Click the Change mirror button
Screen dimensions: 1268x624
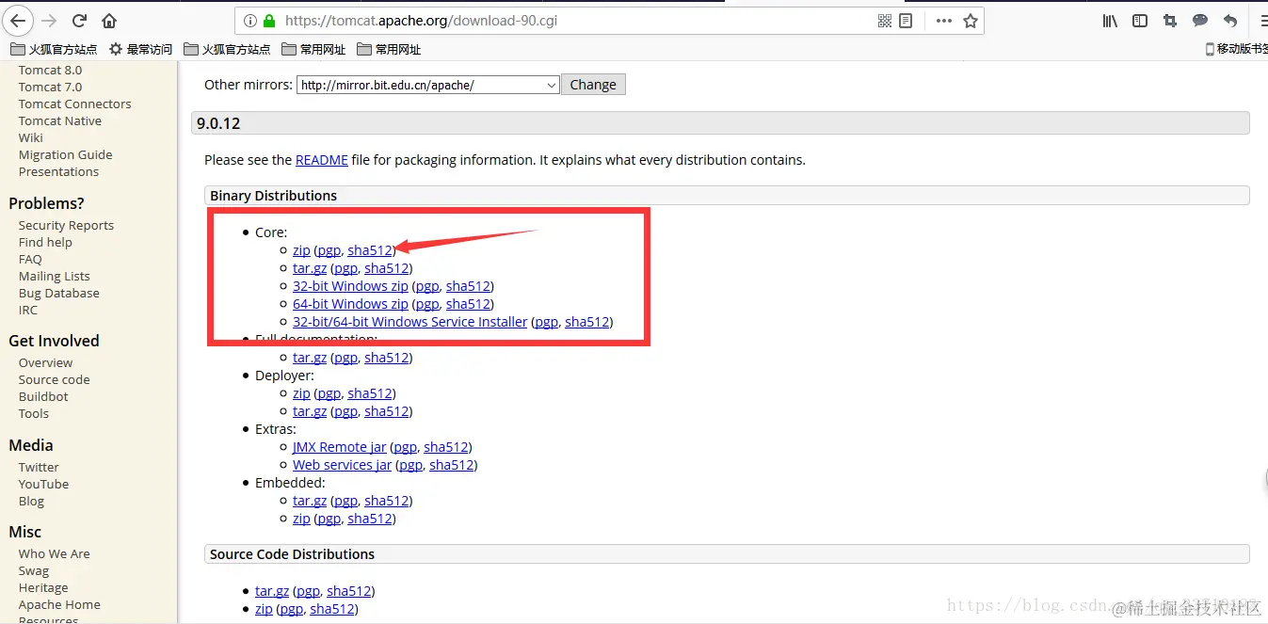pyautogui.click(x=593, y=85)
